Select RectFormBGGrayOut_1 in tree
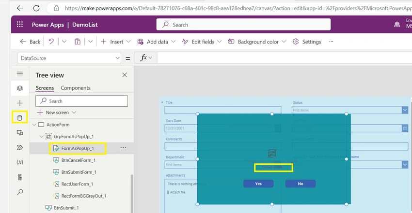This screenshot has width=412, height=213. 83,196
